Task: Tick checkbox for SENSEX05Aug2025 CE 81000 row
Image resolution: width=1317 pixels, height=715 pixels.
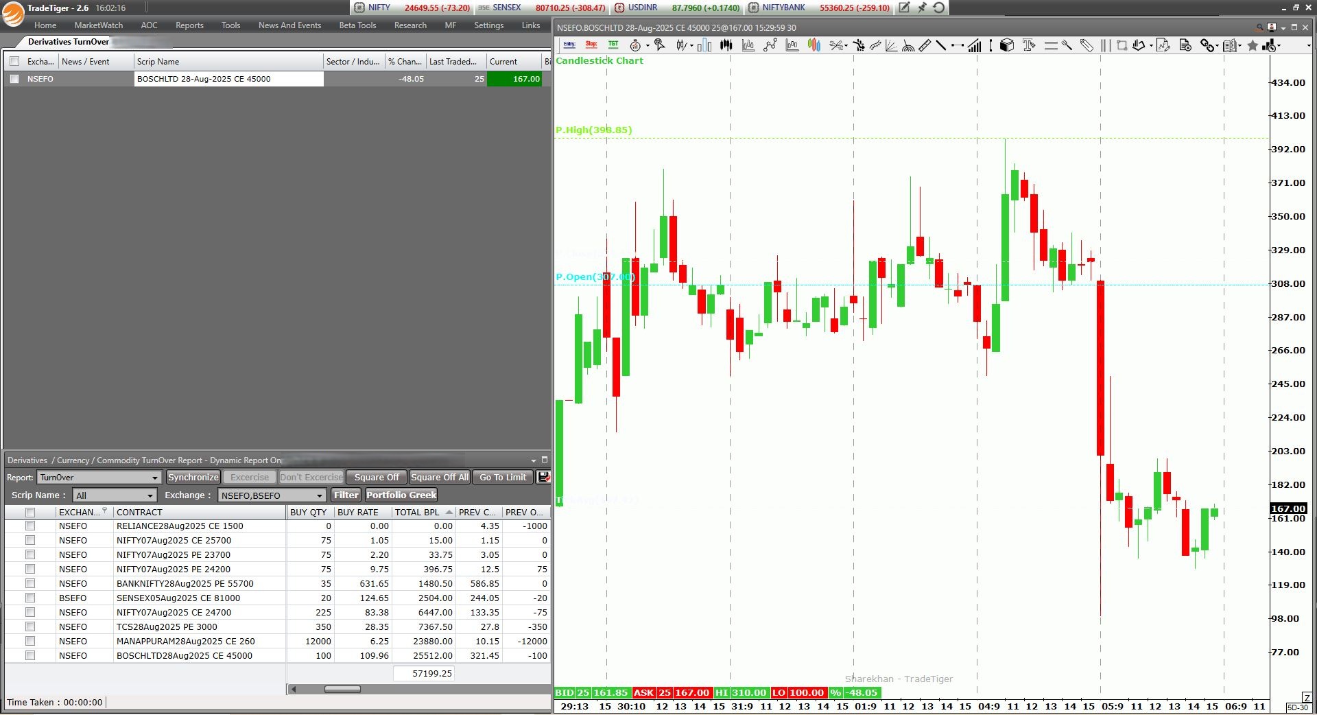Action: [30, 598]
